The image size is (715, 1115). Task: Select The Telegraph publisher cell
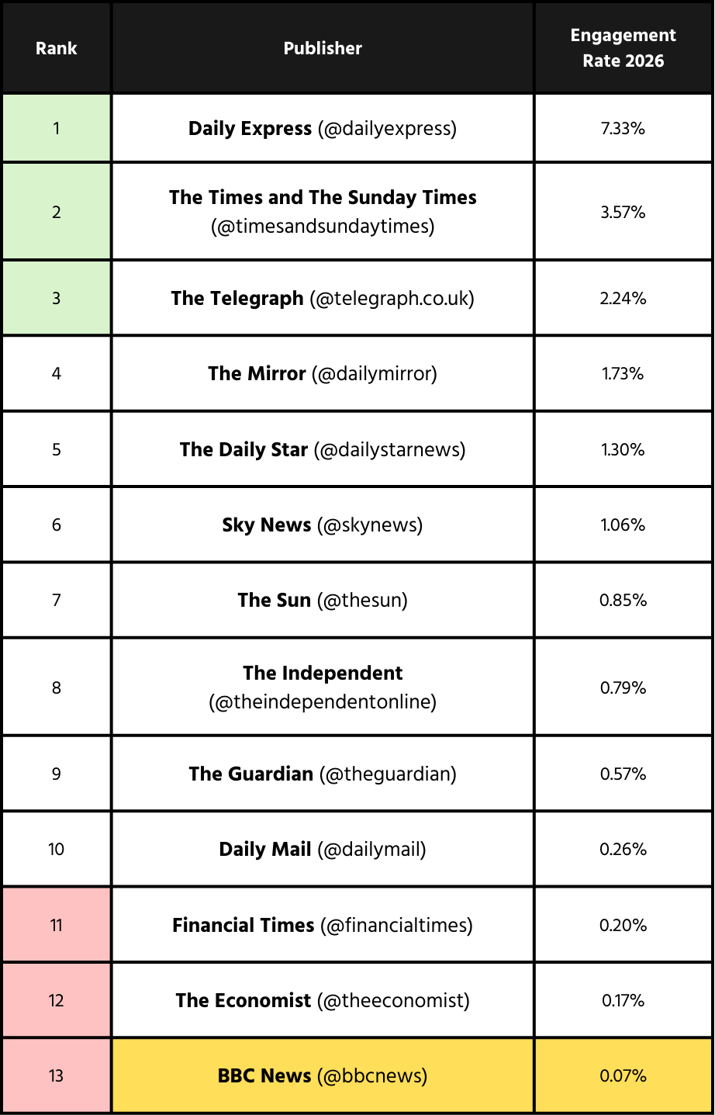click(323, 299)
